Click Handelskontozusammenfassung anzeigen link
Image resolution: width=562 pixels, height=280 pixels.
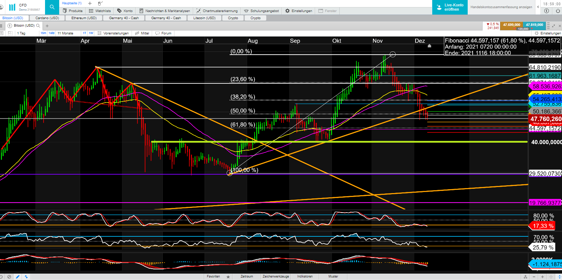(501, 7)
